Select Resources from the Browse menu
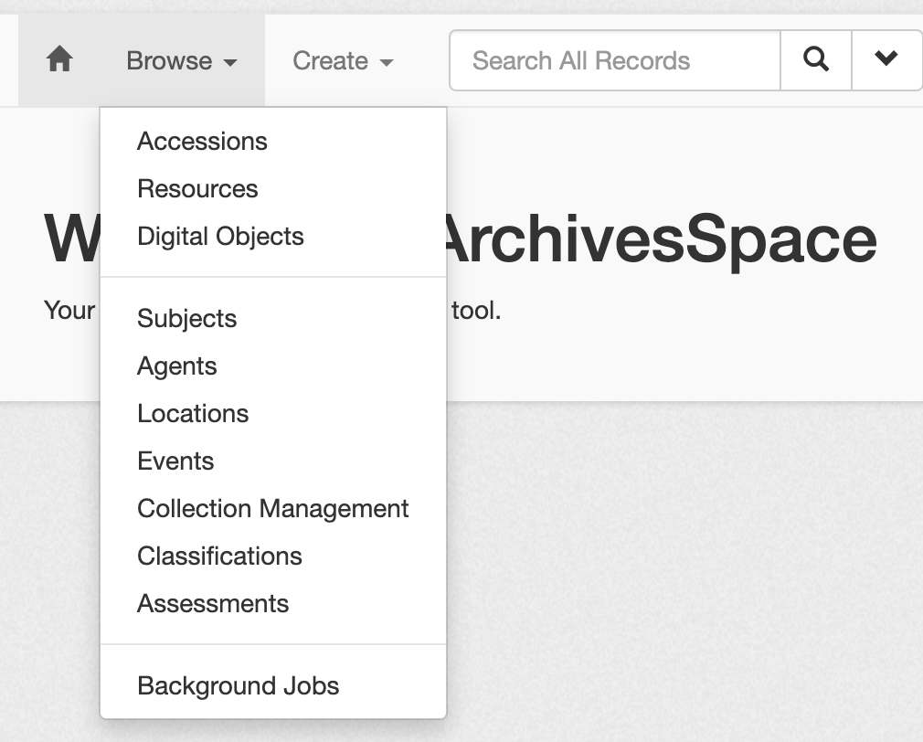Viewport: 923px width, 742px height. 196,188
